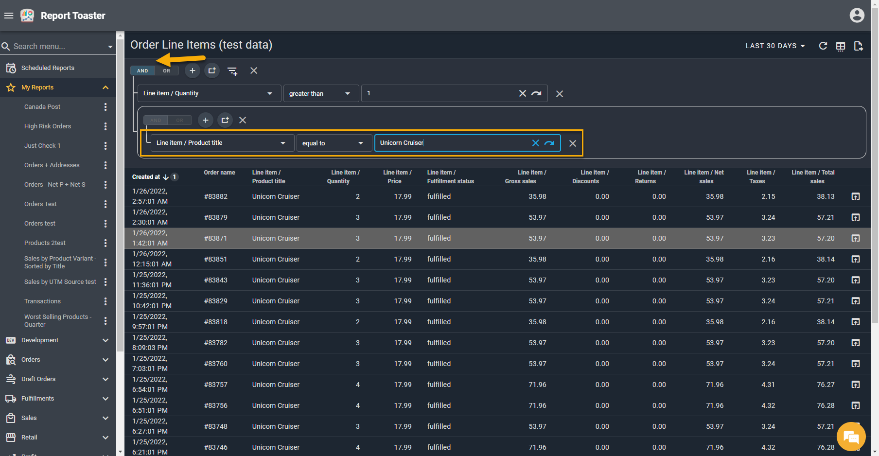This screenshot has height=456, width=879.
Task: Clear the Unicorn Cruiser filter value
Action: click(535, 143)
